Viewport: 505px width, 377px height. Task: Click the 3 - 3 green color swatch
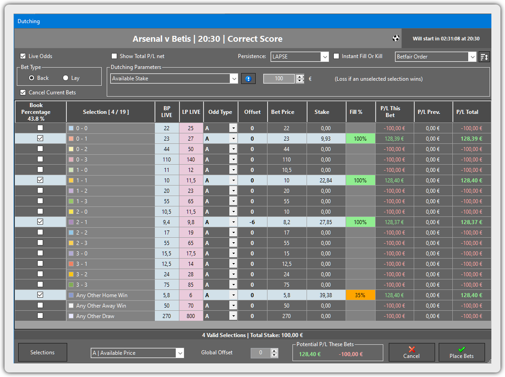point(71,285)
